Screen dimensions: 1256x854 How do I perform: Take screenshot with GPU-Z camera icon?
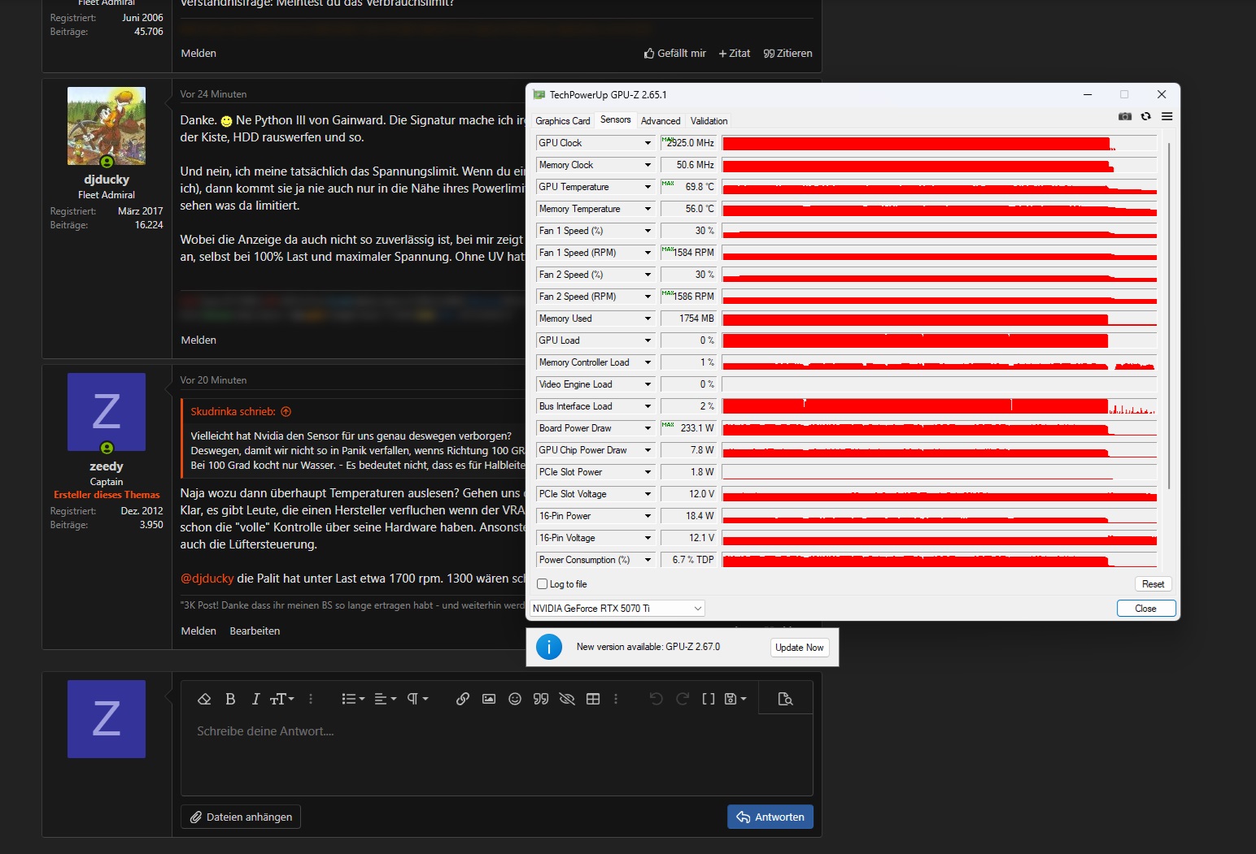(1125, 116)
